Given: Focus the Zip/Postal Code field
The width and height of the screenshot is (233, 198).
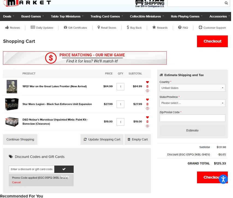Looking at the screenshot, I should [192, 118].
